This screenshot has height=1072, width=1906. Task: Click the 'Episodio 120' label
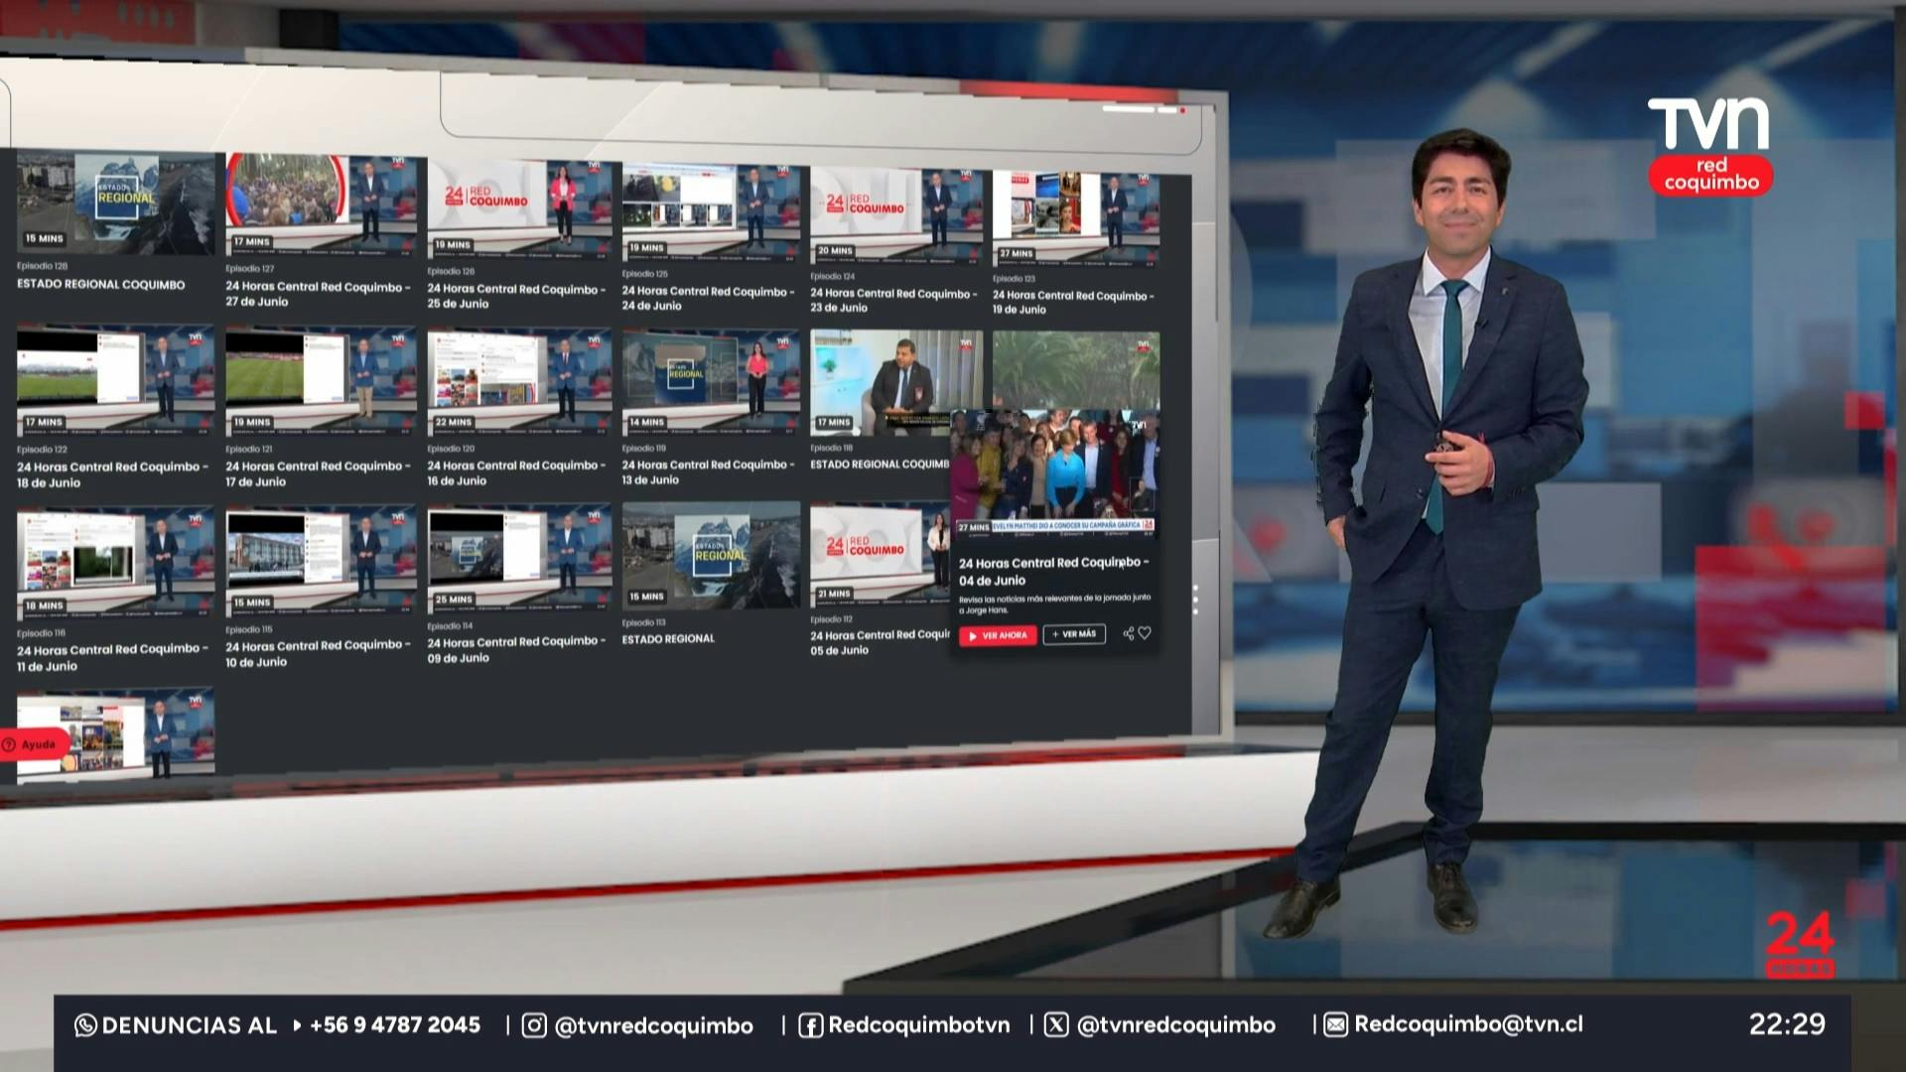tap(452, 450)
